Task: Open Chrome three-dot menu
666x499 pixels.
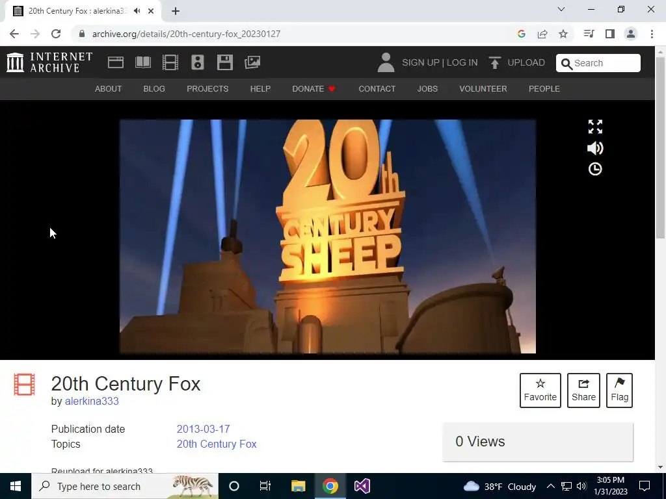Action: click(652, 34)
